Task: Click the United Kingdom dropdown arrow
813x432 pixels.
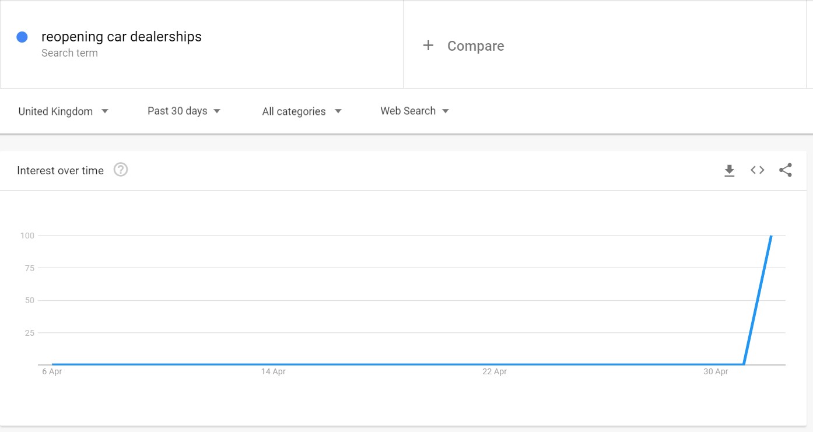Action: pyautogui.click(x=105, y=111)
